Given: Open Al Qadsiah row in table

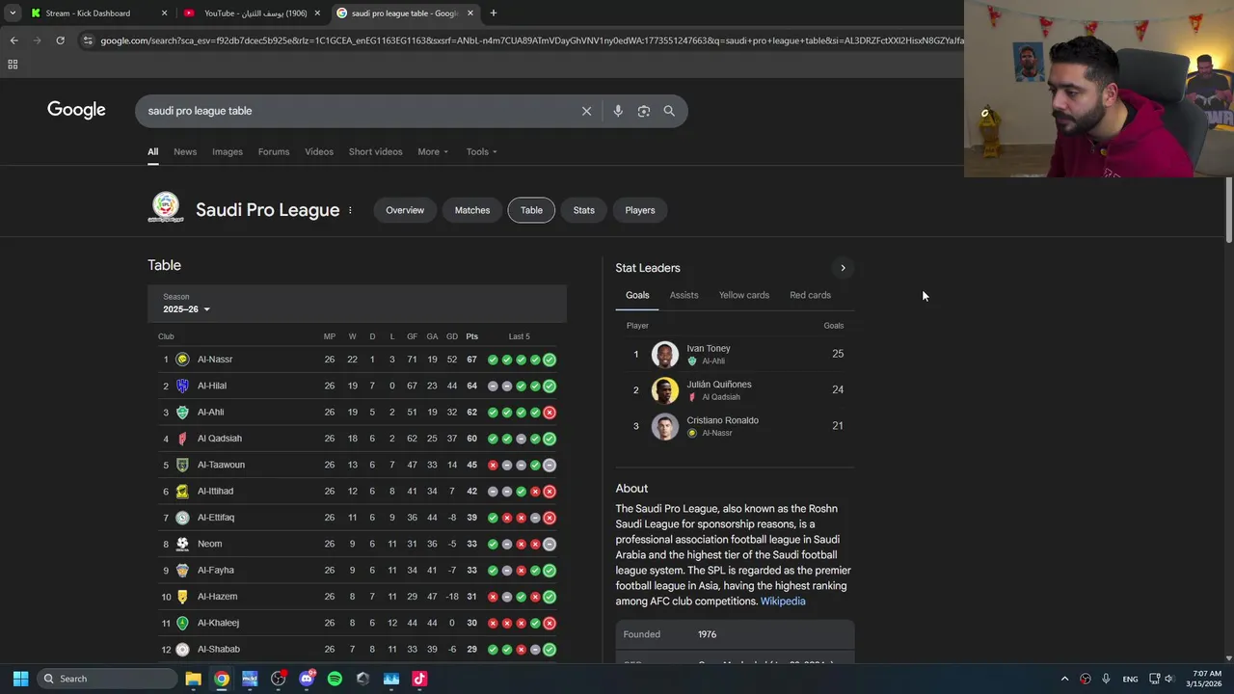Looking at the screenshot, I should pyautogui.click(x=357, y=439).
